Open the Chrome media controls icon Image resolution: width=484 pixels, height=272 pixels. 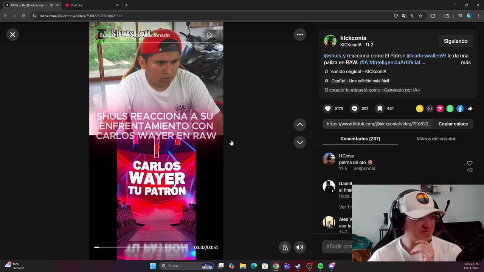tap(460, 16)
